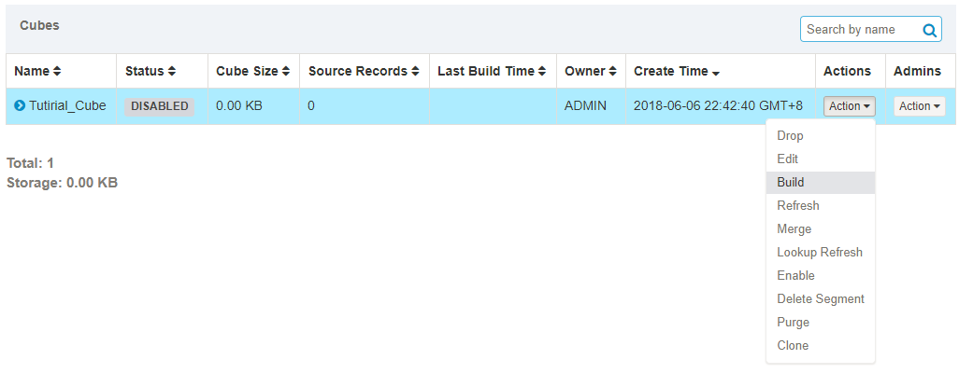
Task: Click the Search by name field
Action: [858, 30]
